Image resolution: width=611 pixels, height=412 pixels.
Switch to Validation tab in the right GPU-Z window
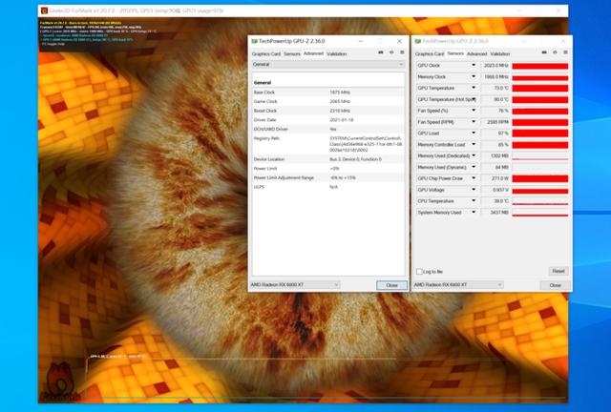click(500, 53)
